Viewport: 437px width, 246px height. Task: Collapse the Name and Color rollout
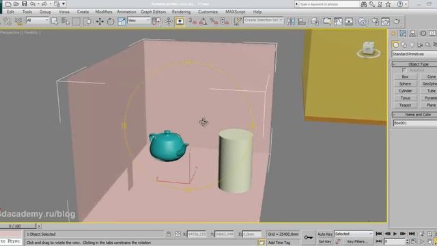click(x=414, y=115)
